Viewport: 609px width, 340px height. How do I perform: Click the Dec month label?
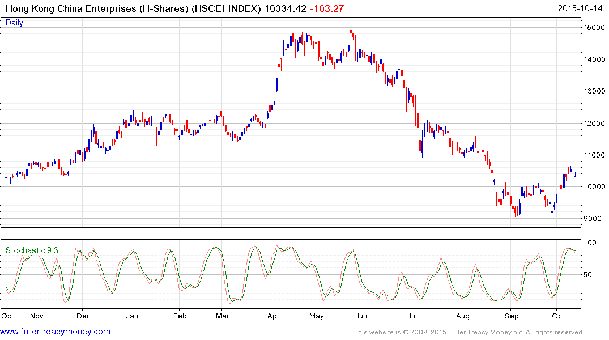pyautogui.click(x=83, y=316)
